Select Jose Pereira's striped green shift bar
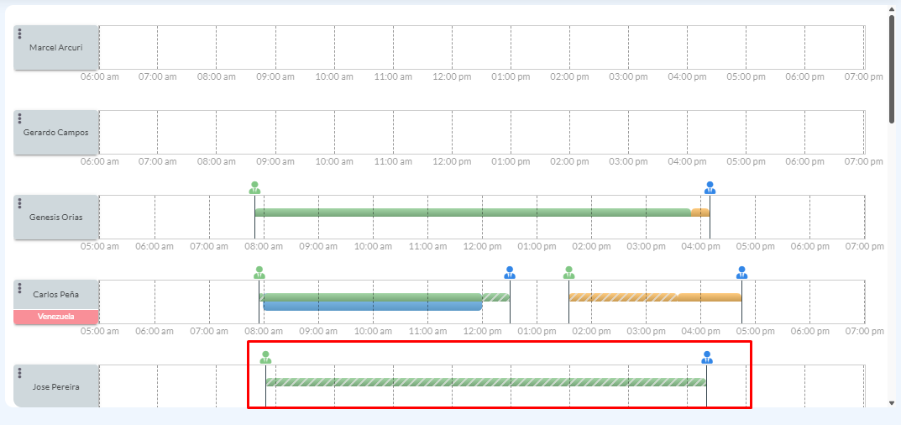The image size is (901, 425). tap(485, 382)
